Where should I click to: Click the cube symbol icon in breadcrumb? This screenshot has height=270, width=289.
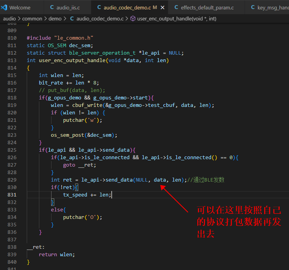click(133, 18)
